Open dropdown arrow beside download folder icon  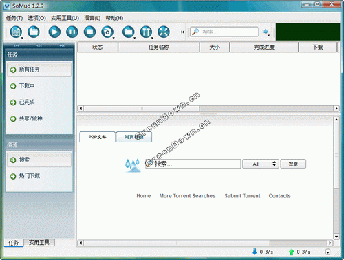pos(135,38)
